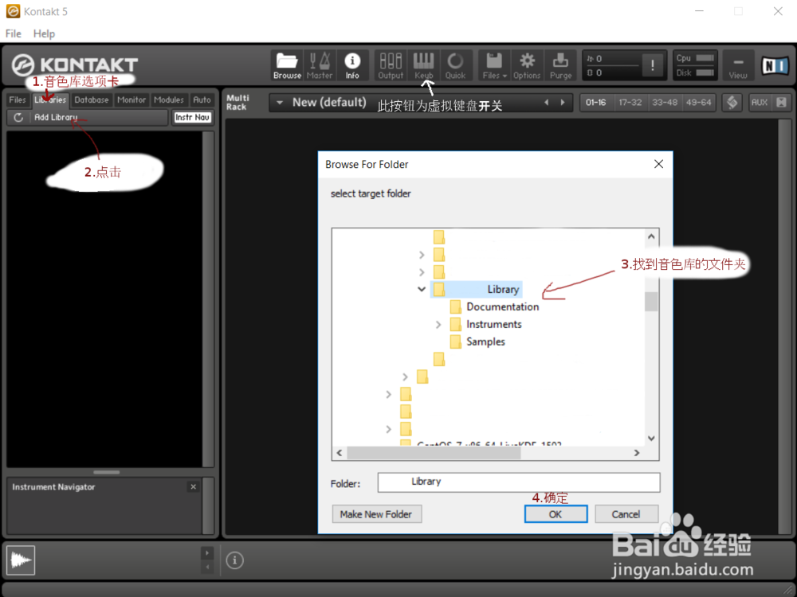This screenshot has height=597, width=797.
Task: Click the multi name New (default)
Action: coord(329,103)
